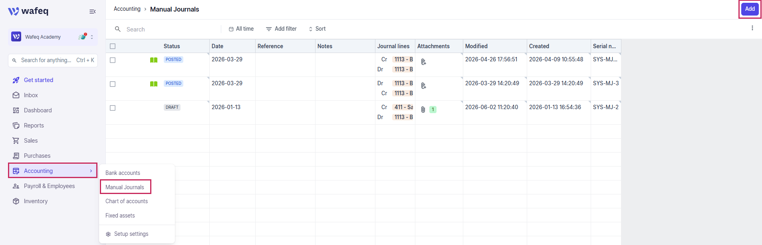This screenshot has height=245, width=762.
Task: Open the Wafeq Academy organization switcher
Action: click(53, 37)
